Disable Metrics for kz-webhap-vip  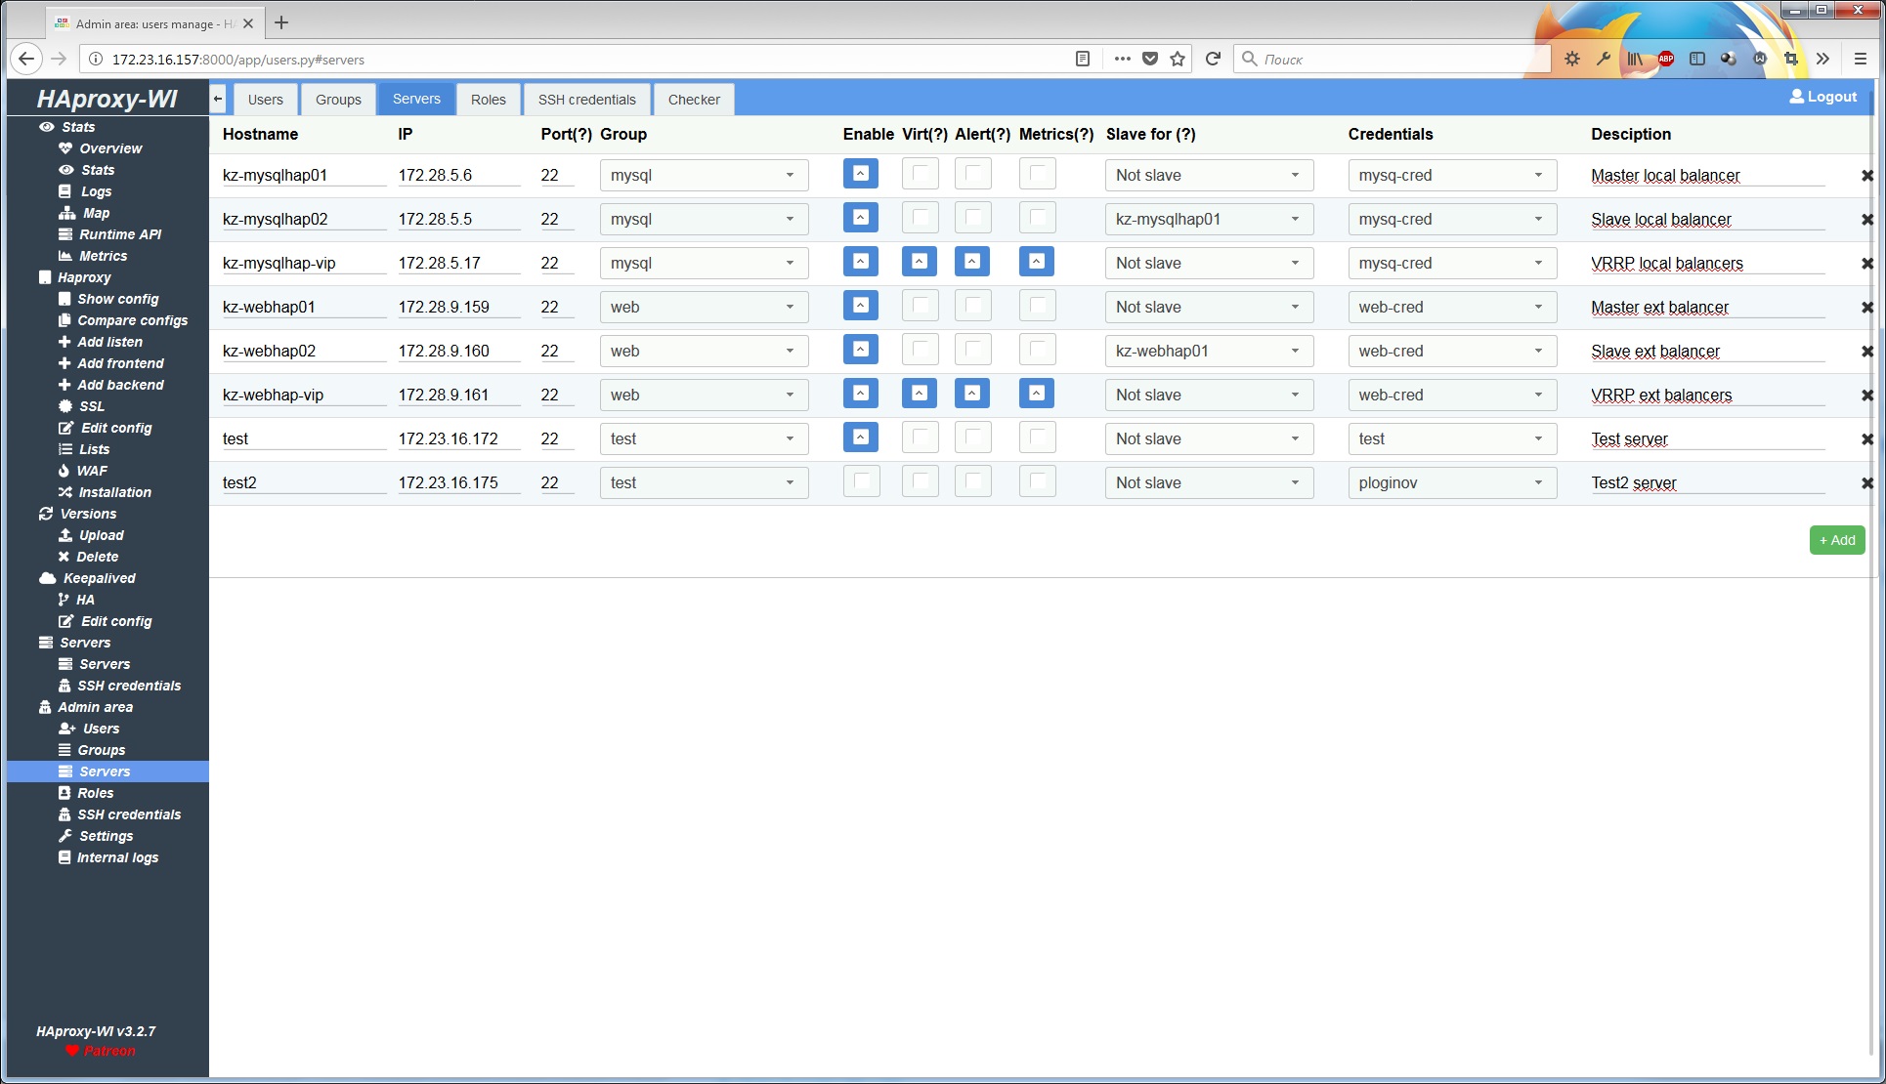[1036, 394]
